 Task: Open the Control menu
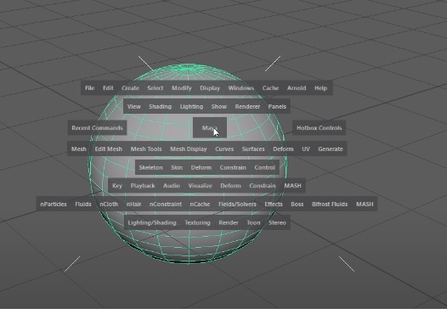click(x=265, y=167)
